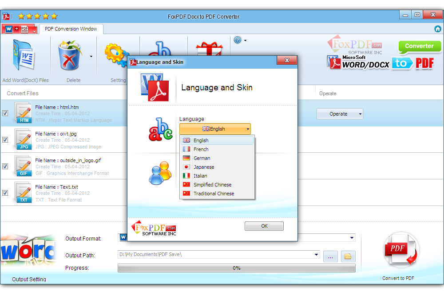Image resolution: width=444 pixels, height=291 pixels.
Task: Uncheck the outside_in_logo.gif file checkbox
Action: click(x=5, y=166)
